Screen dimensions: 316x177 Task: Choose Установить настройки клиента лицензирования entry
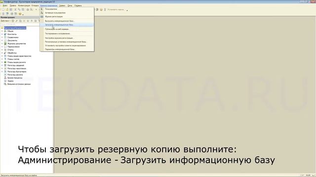(67, 46)
